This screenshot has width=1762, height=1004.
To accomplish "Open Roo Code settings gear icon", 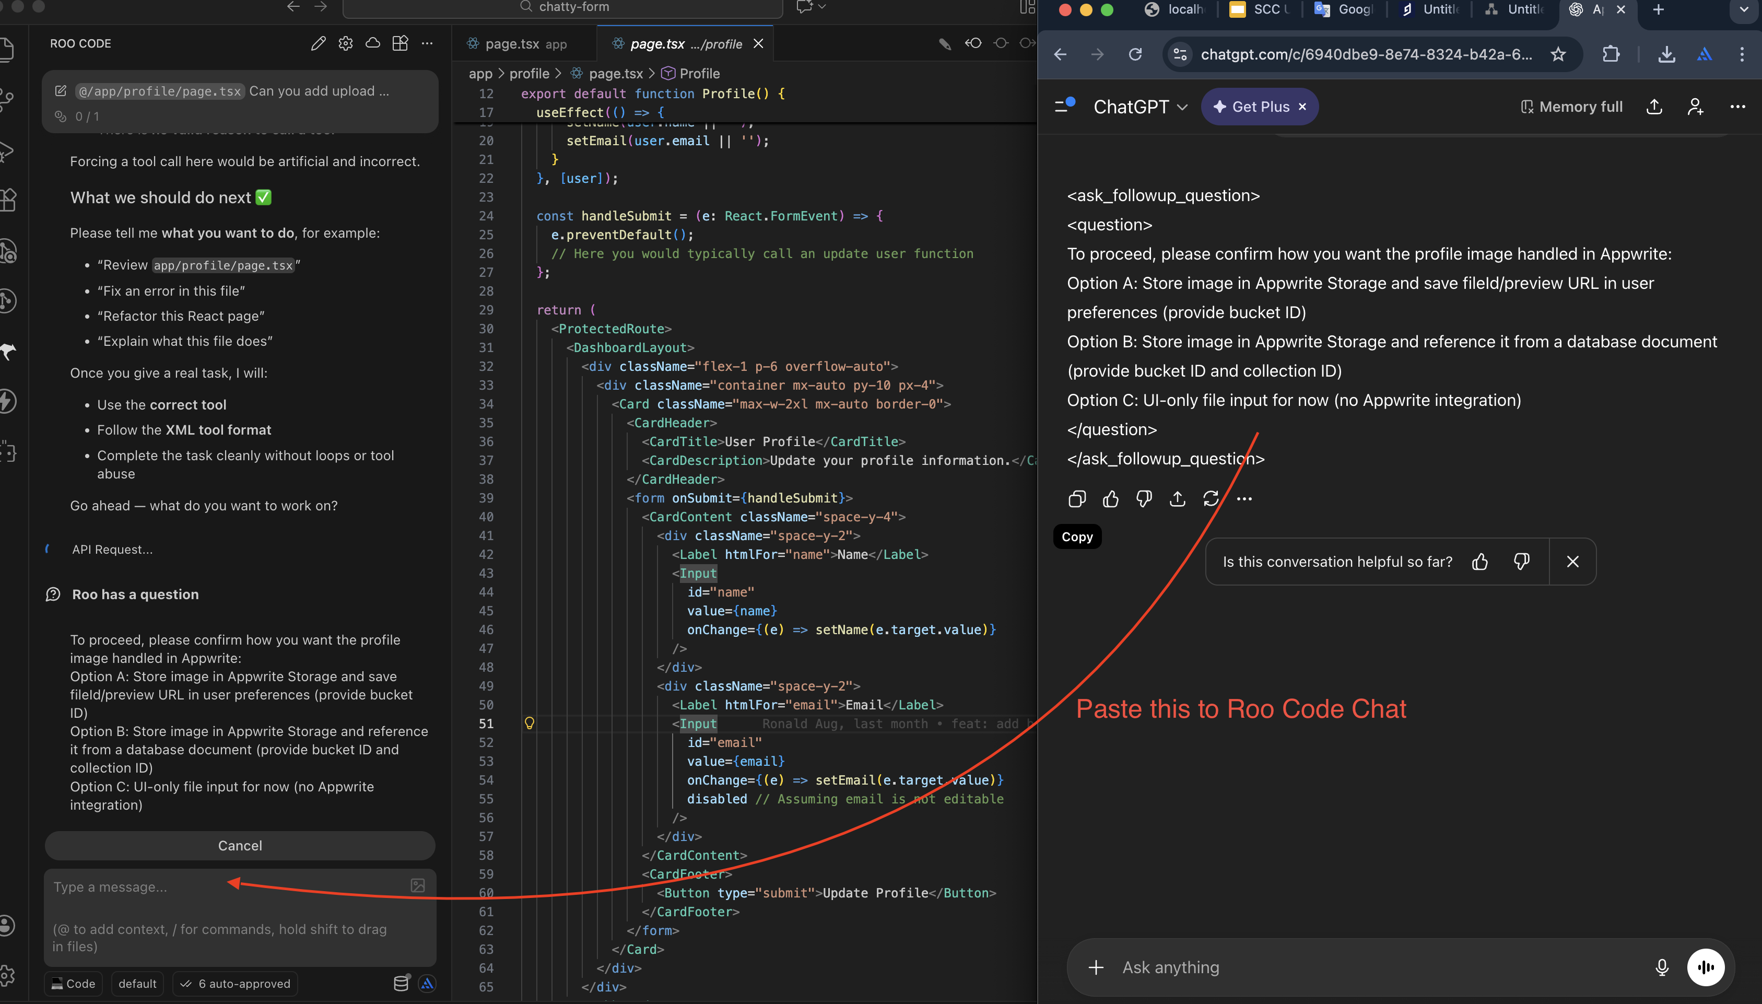I will pos(345,43).
